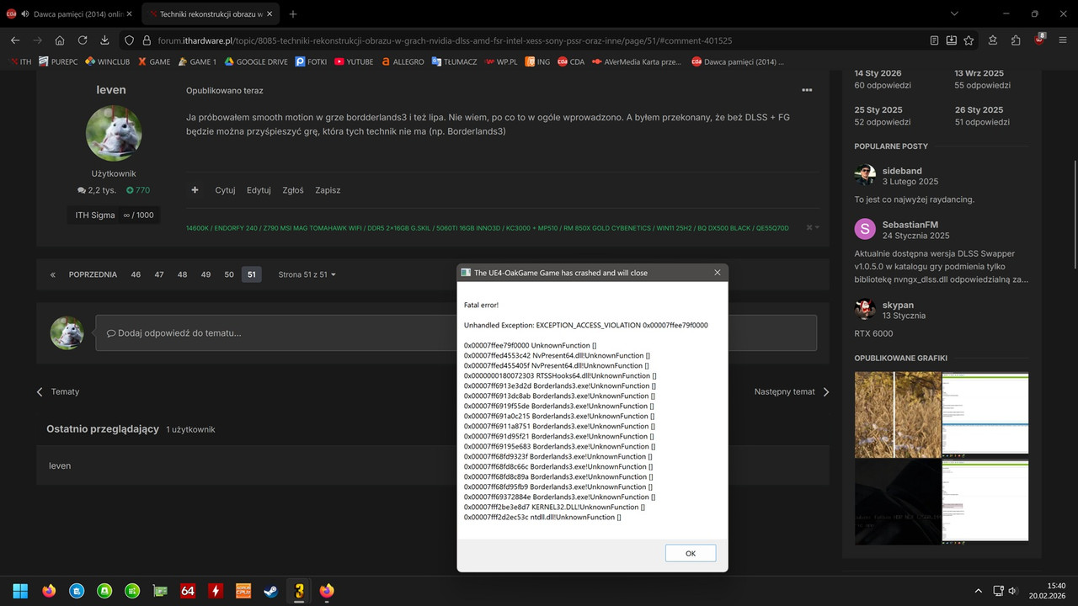Open CPU-Z style CPU icon in taskbar

(243, 591)
